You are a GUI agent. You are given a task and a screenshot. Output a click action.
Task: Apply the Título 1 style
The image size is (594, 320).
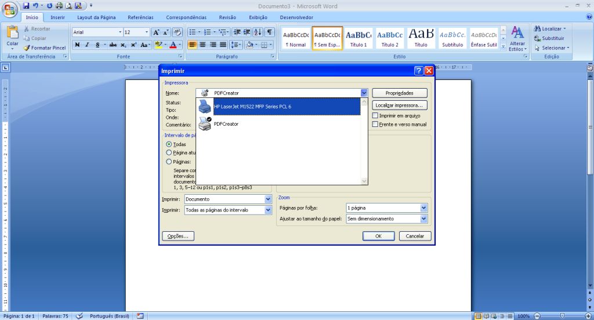pyautogui.click(x=358, y=39)
